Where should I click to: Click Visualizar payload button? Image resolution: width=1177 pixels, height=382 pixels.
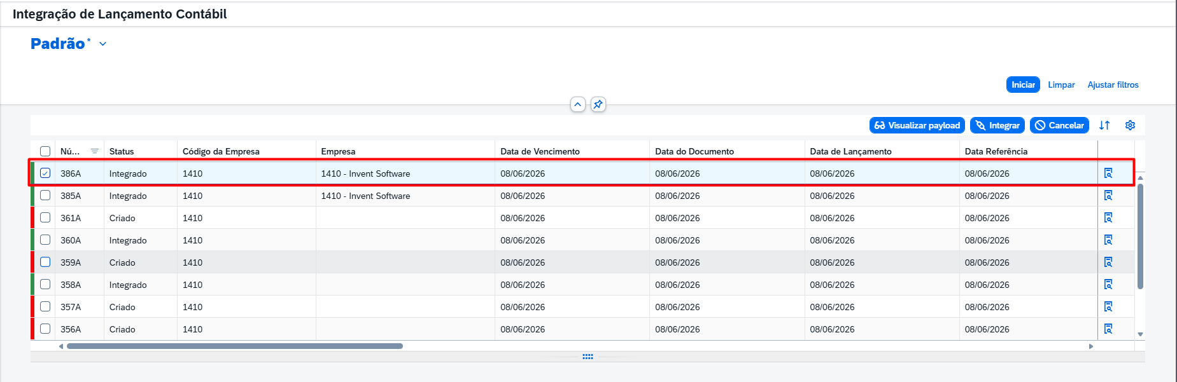[917, 125]
